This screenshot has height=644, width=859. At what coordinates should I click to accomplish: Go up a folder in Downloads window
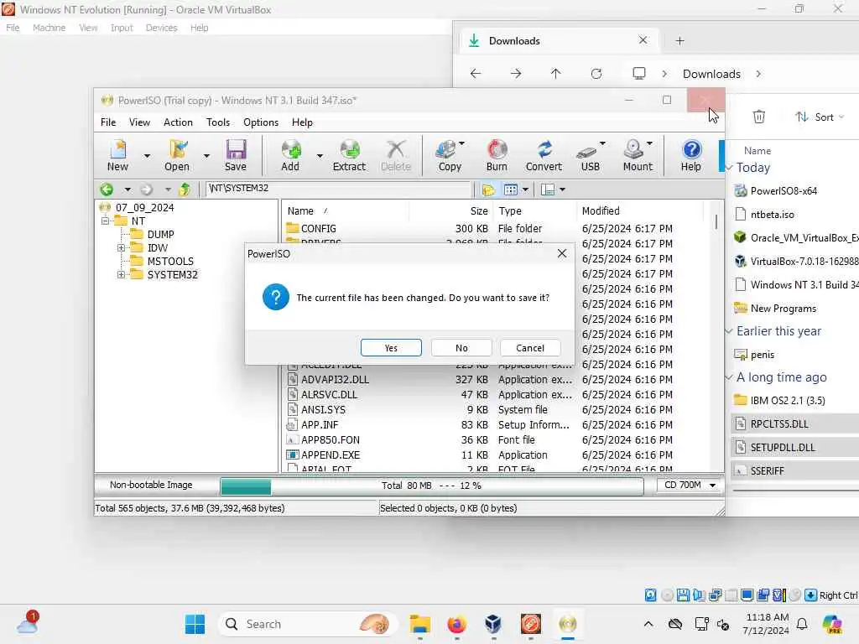coord(555,74)
